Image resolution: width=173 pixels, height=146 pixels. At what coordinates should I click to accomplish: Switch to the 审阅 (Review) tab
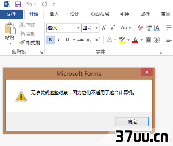click(x=166, y=14)
